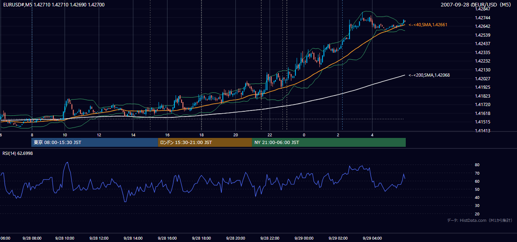Click the 9/29 04:00 bottom time label
The image size is (517, 242).
tap(372, 238)
